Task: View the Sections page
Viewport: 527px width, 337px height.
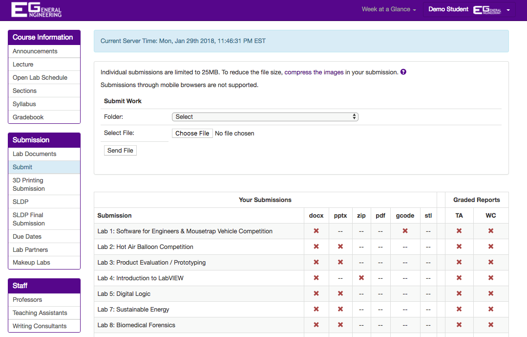Action: coord(44,91)
